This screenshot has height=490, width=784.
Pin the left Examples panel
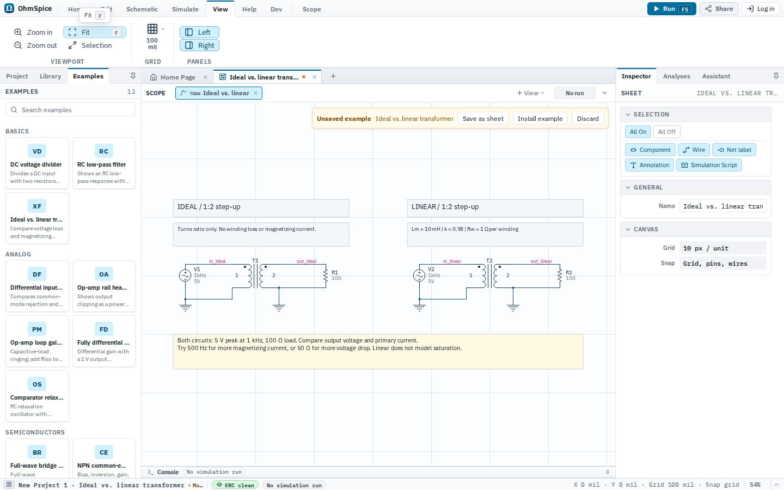[133, 76]
